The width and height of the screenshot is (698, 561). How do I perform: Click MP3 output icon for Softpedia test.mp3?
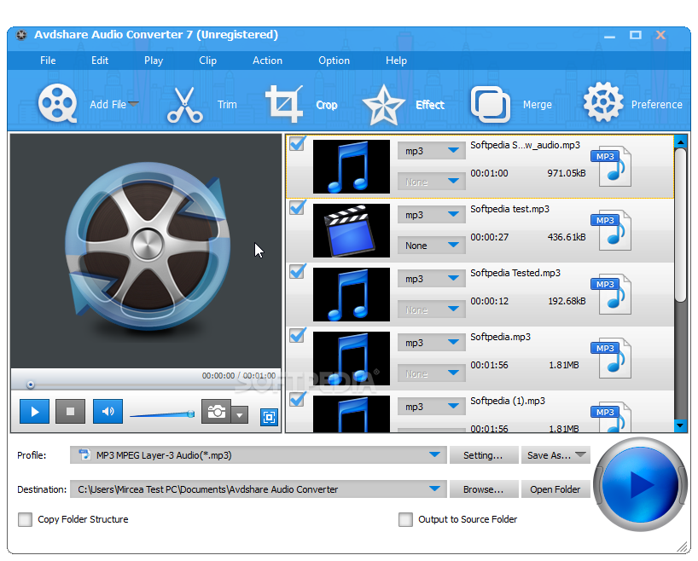click(x=611, y=230)
